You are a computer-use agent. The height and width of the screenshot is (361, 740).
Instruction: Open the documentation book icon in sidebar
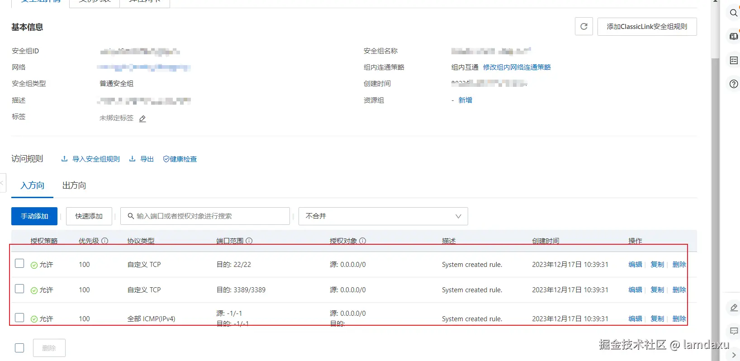coord(734,36)
